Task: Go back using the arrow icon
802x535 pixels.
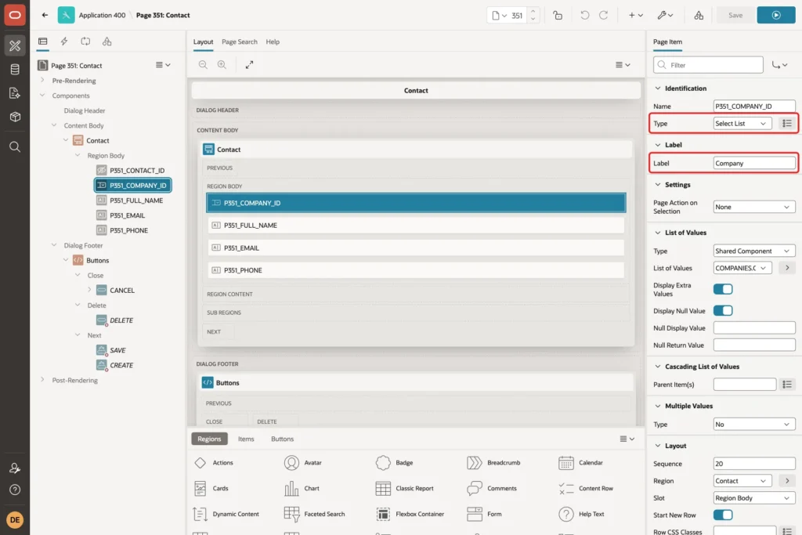Action: pyautogui.click(x=45, y=16)
